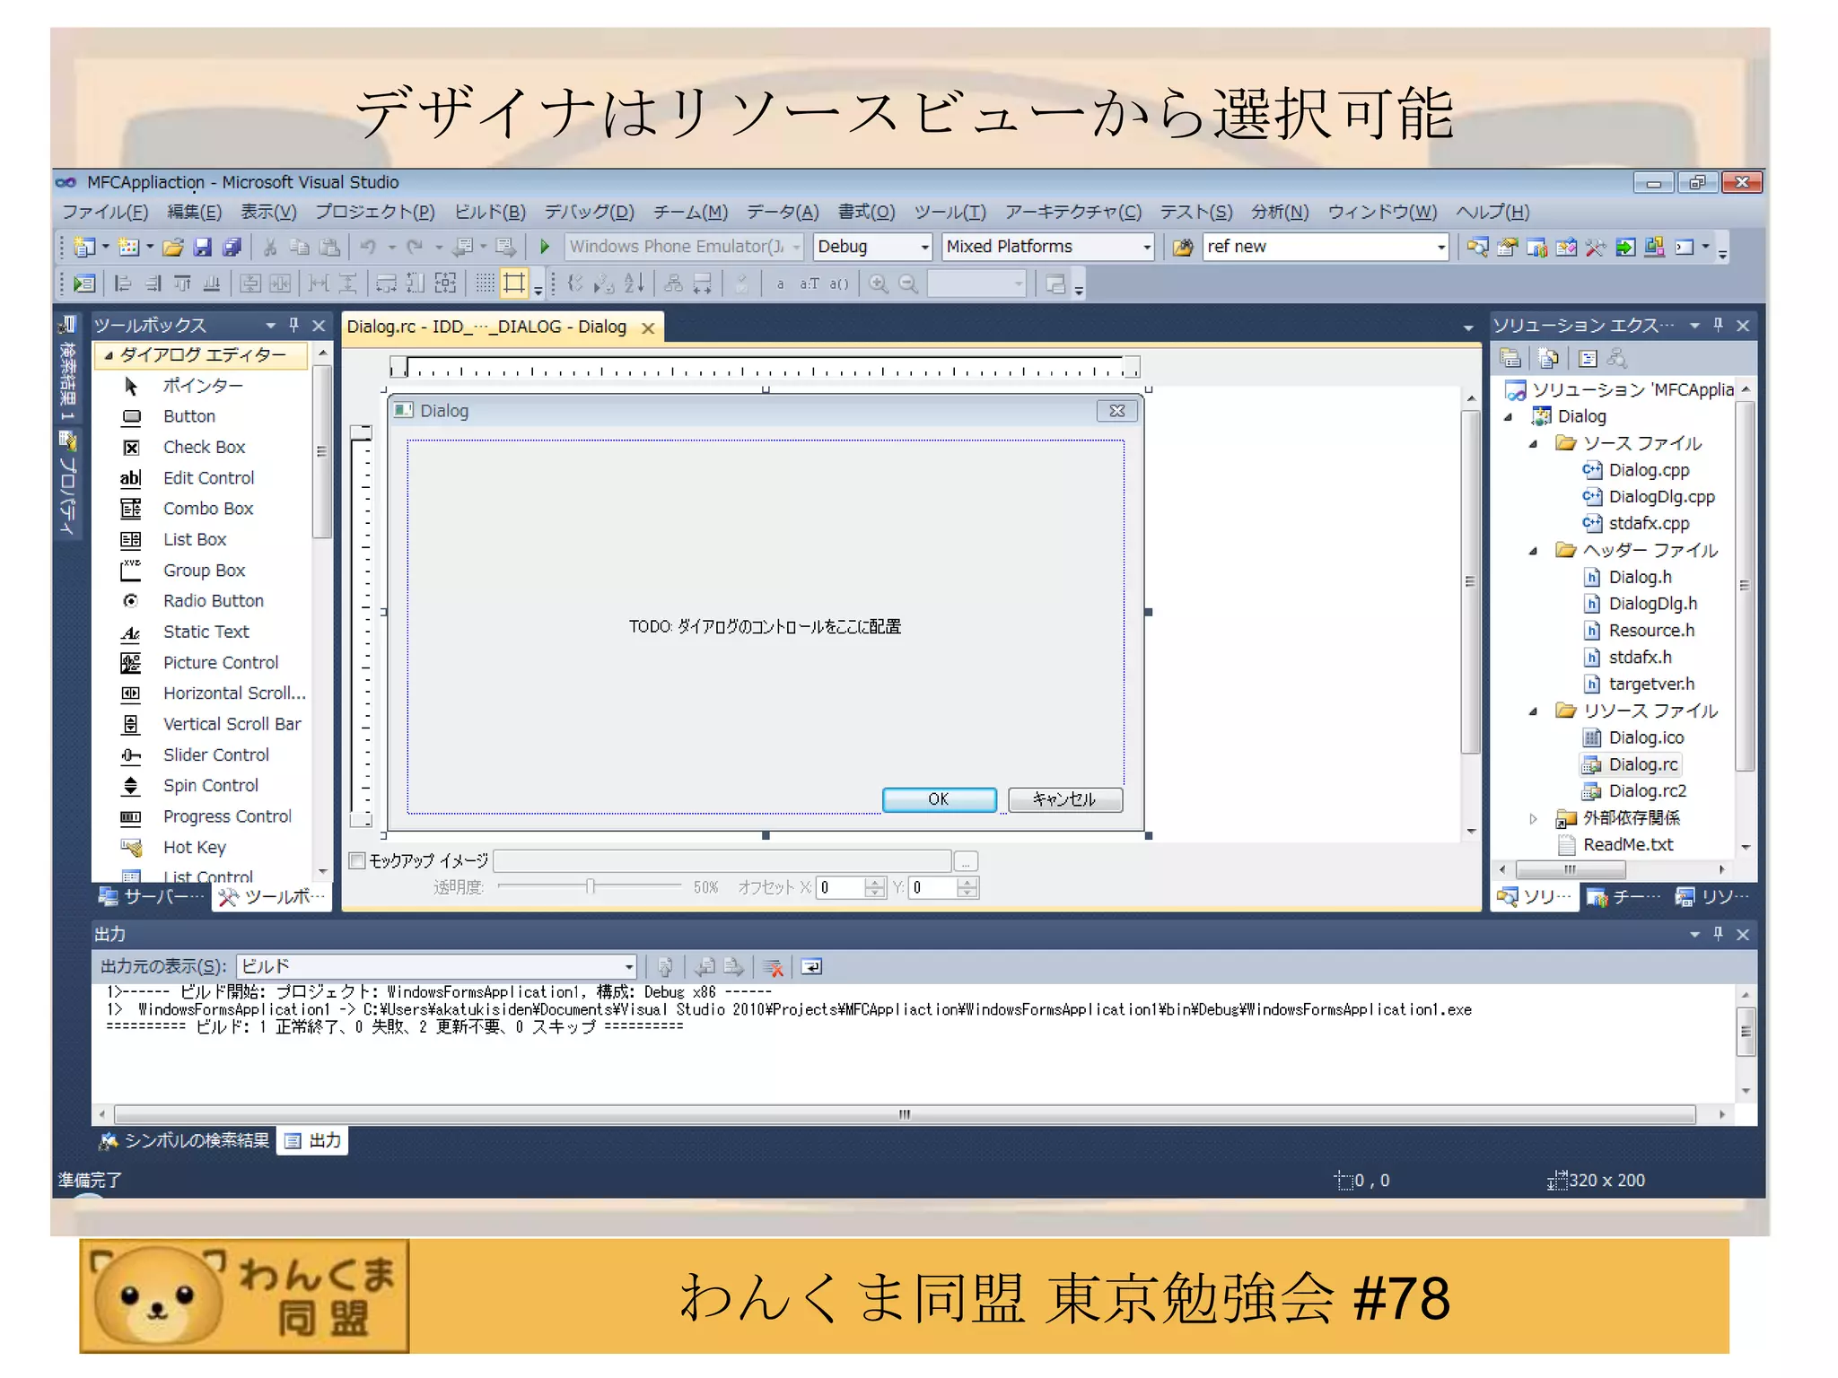Select Dialog.rc2 in Solution Explorer
This screenshot has width=1838, height=1378.
point(1646,791)
